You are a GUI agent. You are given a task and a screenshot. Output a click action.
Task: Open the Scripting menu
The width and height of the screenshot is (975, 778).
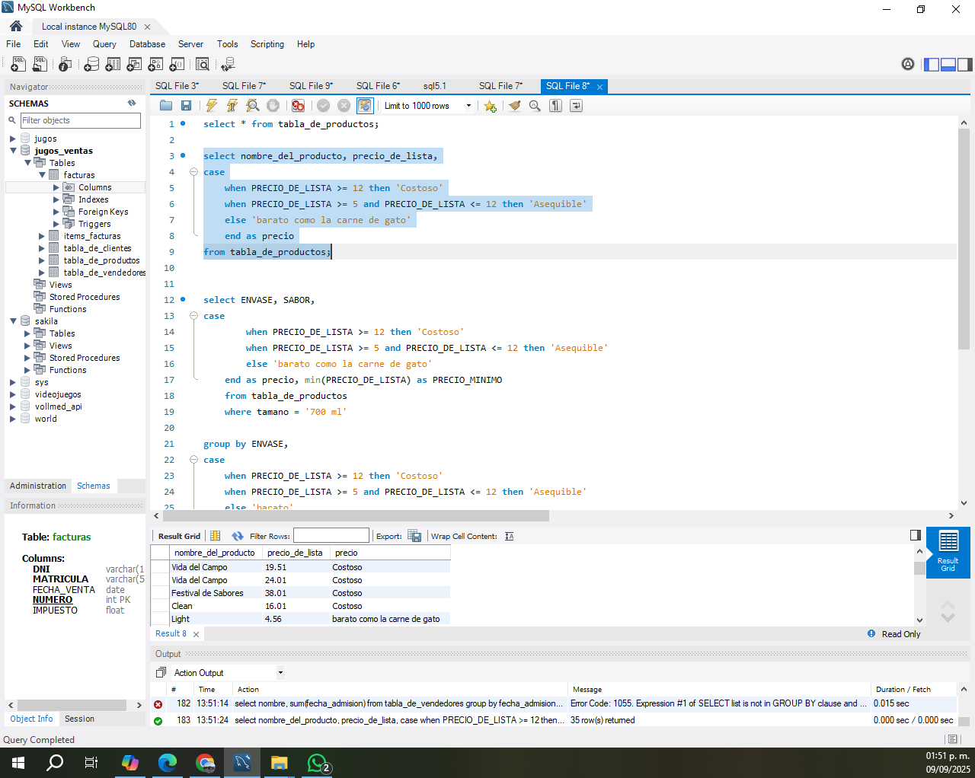[x=267, y=44]
